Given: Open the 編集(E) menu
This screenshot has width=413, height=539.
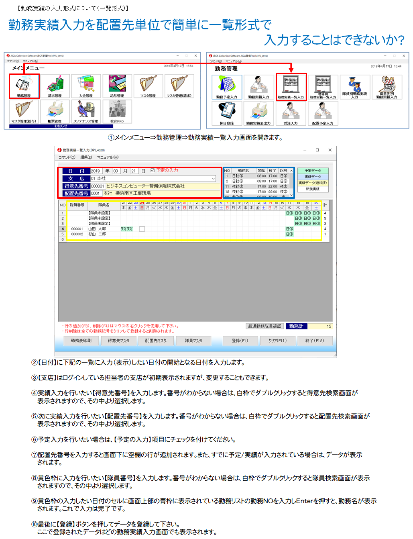Looking at the screenshot, I should [86, 157].
